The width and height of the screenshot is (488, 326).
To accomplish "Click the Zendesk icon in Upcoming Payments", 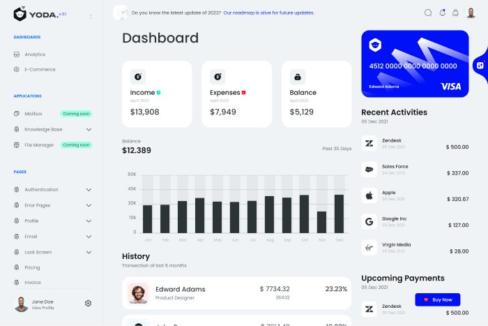I will pos(369,309).
